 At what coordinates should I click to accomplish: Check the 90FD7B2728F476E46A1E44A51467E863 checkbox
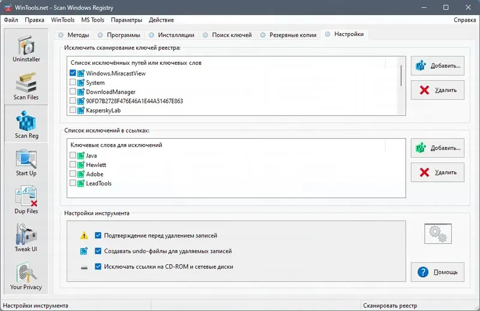tap(73, 100)
